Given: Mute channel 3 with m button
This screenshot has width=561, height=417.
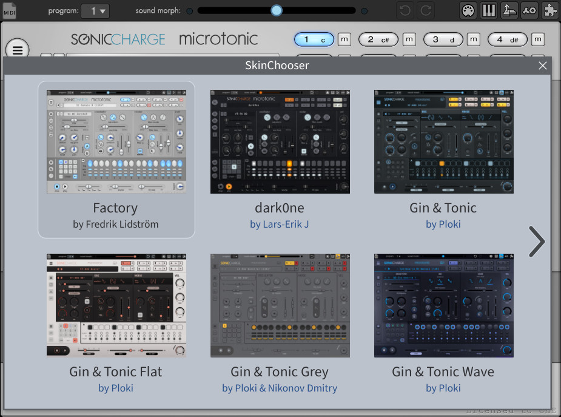Looking at the screenshot, I should tap(473, 39).
